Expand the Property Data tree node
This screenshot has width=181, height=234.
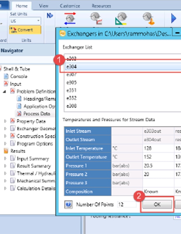point(5,121)
